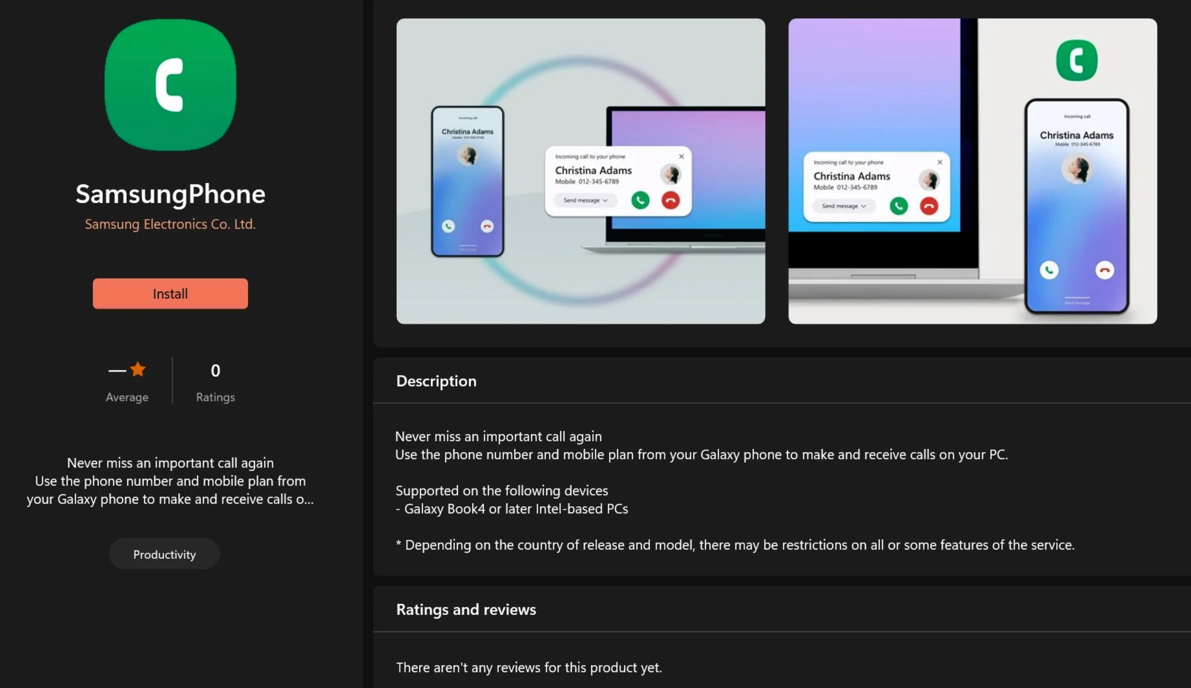1191x688 pixels.
Task: Click the large SamsungPhone app icon
Action: [x=170, y=85]
